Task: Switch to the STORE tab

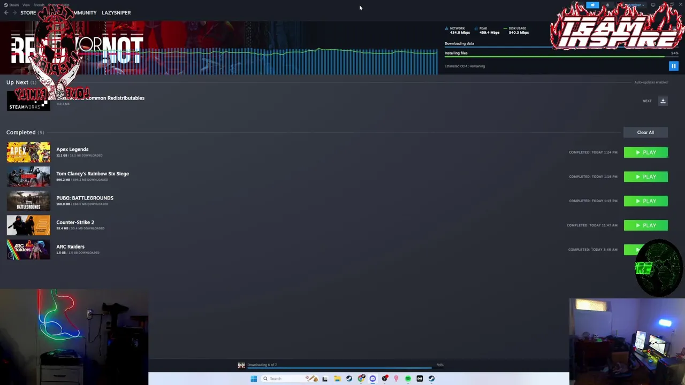Action: click(28, 13)
